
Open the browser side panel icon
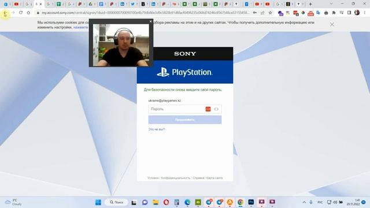(x=349, y=13)
